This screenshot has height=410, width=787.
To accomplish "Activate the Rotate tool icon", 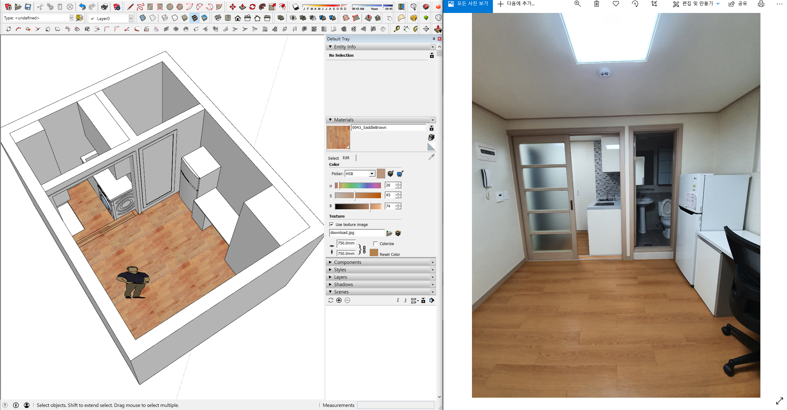I will [x=252, y=7].
